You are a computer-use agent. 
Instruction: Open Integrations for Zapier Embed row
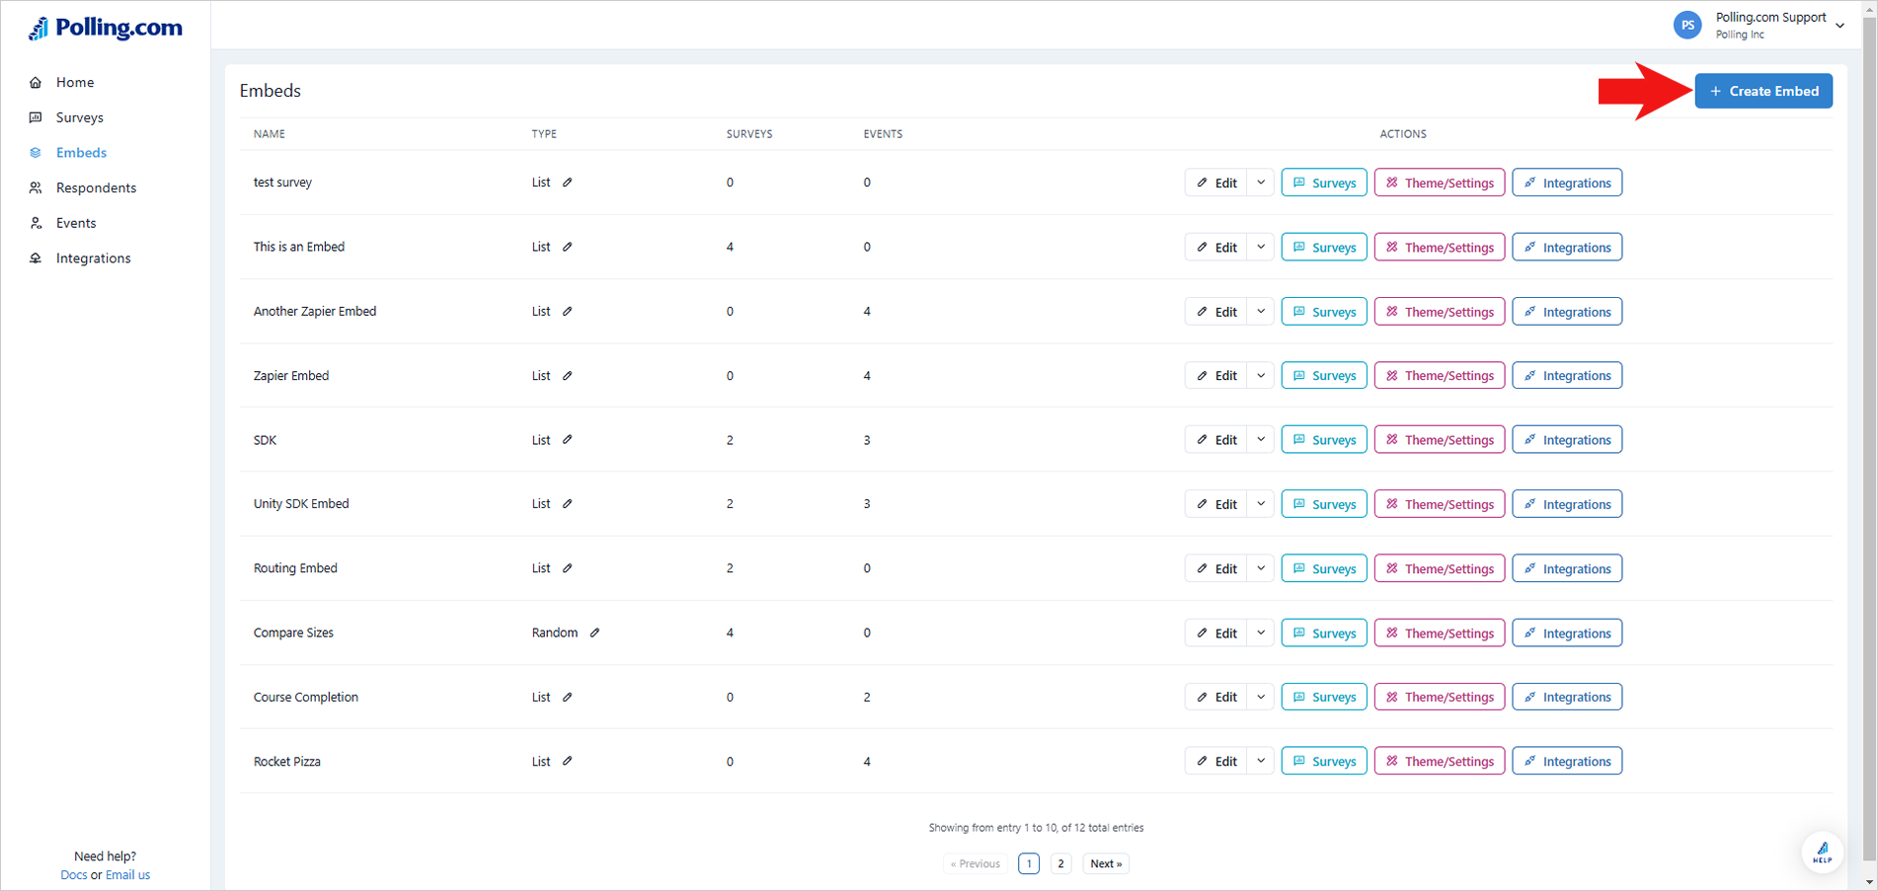click(1567, 375)
